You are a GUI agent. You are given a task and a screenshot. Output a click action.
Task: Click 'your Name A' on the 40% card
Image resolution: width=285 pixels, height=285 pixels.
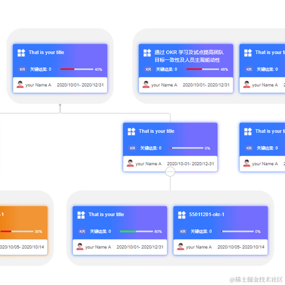coord(38,85)
